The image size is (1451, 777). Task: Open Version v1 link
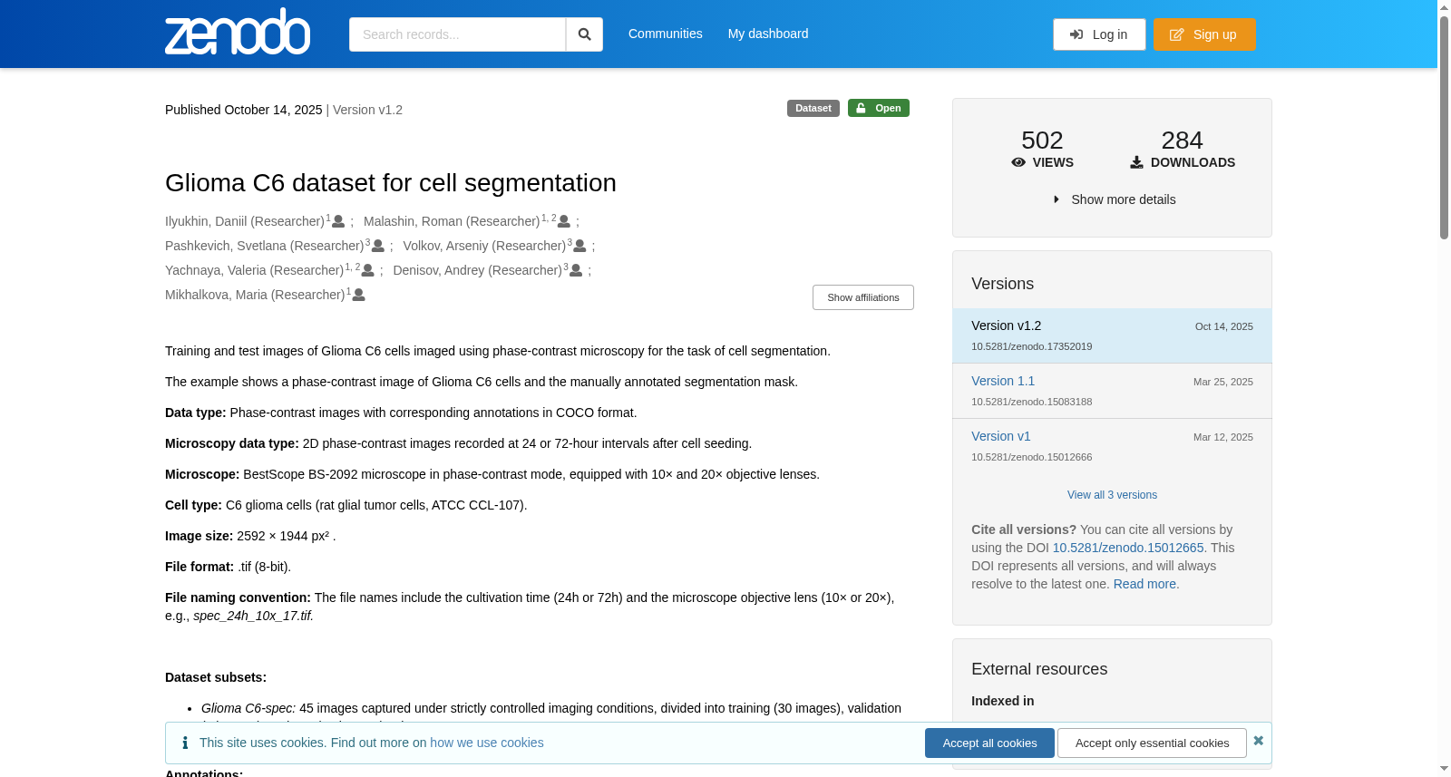click(x=1001, y=436)
